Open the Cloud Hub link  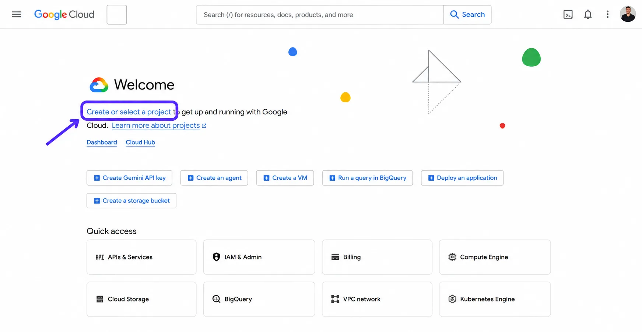(140, 142)
